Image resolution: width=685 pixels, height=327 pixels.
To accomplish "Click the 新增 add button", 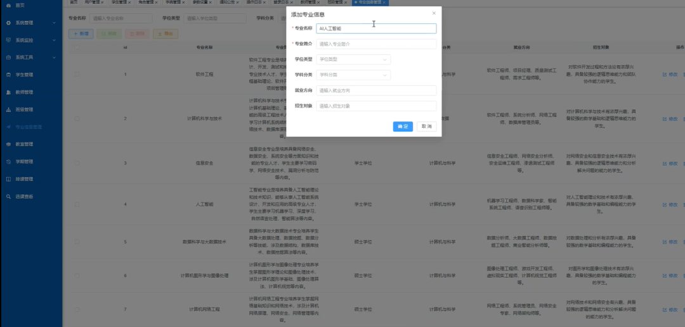I will [81, 34].
